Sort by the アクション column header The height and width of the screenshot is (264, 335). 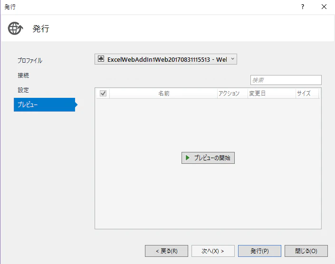pyautogui.click(x=232, y=93)
